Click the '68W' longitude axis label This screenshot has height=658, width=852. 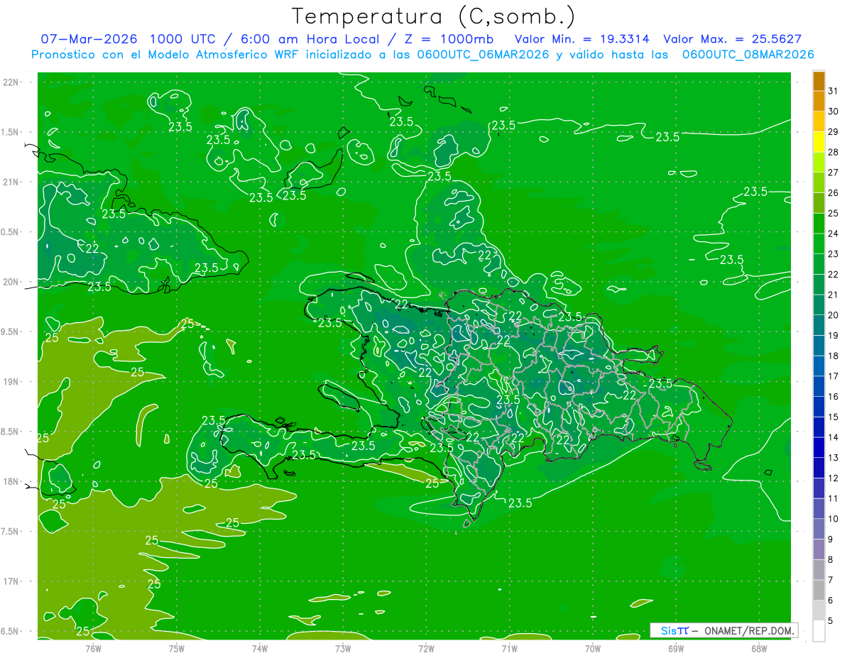click(759, 648)
